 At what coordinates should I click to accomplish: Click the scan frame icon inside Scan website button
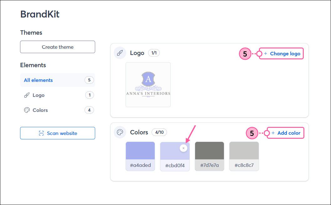[41, 133]
